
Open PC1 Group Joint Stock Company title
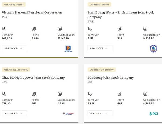(111, 78)
